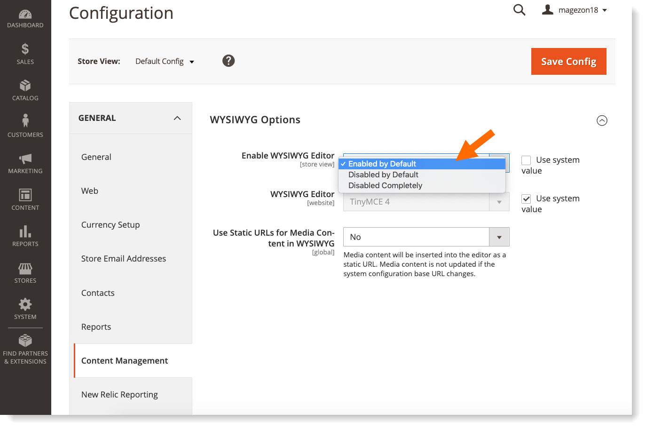Click the Stores sidebar icon
646x429 pixels.
(x=25, y=269)
